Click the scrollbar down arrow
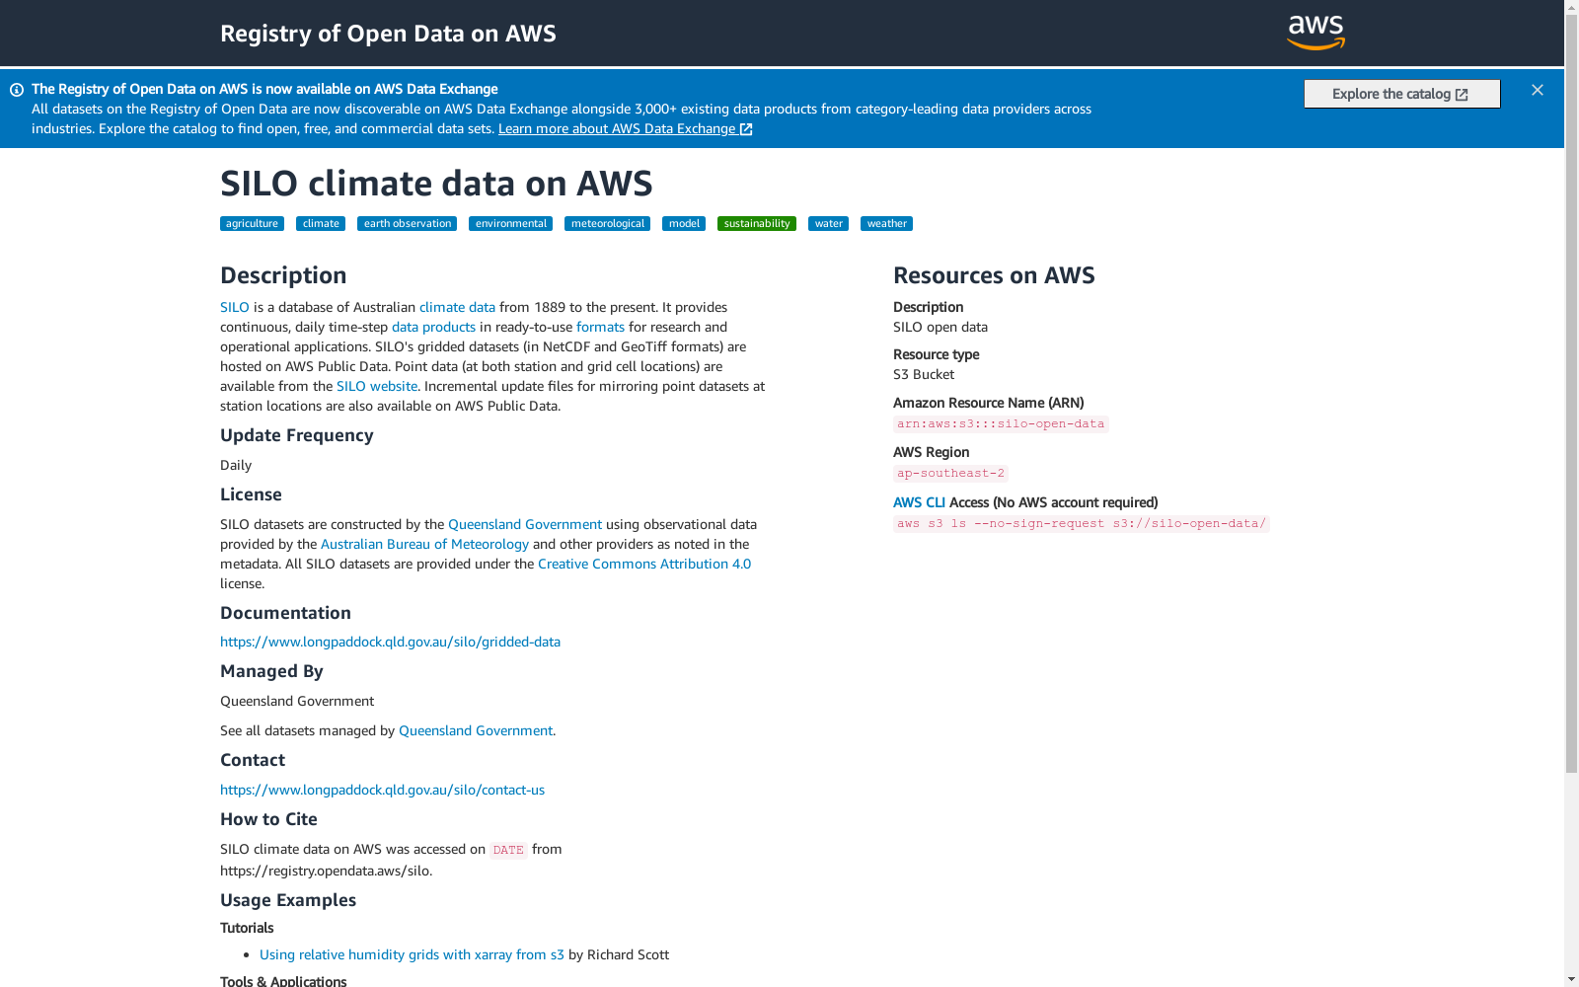Screen dimensions: 1579x987 coord(1571,979)
